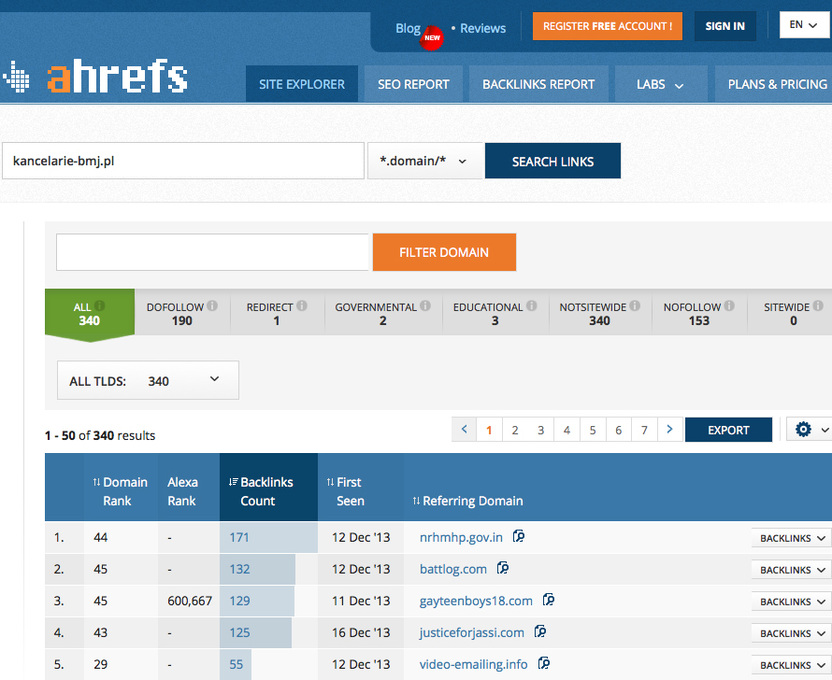The width and height of the screenshot is (832, 680).
Task: Open BACKLINKS dropdown for nrhmhp.gov.in
Action: tap(793, 538)
